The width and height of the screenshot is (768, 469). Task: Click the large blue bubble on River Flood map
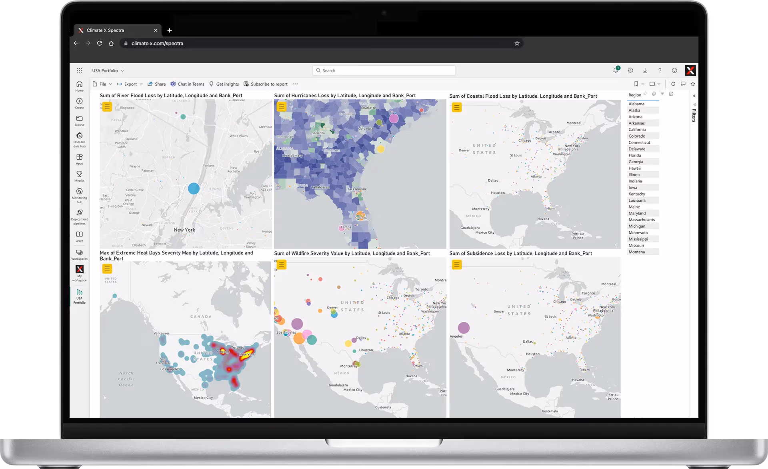(x=194, y=188)
